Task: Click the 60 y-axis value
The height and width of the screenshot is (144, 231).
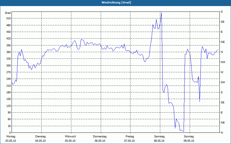Action: point(9,119)
